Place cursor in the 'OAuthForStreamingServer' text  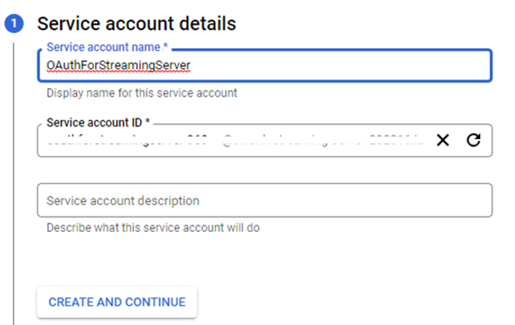[x=118, y=65]
